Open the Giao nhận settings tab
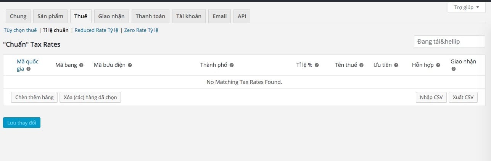This screenshot has height=161, width=491. tap(111, 16)
